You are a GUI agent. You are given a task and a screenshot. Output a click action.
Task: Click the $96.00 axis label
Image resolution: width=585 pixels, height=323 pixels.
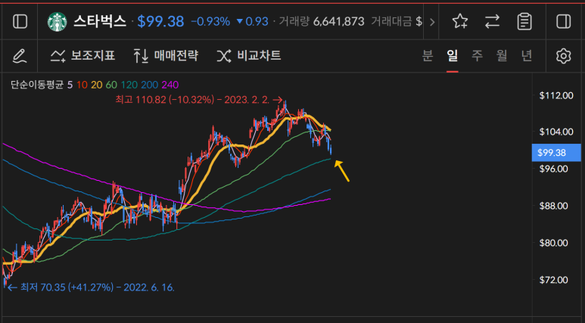(x=554, y=169)
